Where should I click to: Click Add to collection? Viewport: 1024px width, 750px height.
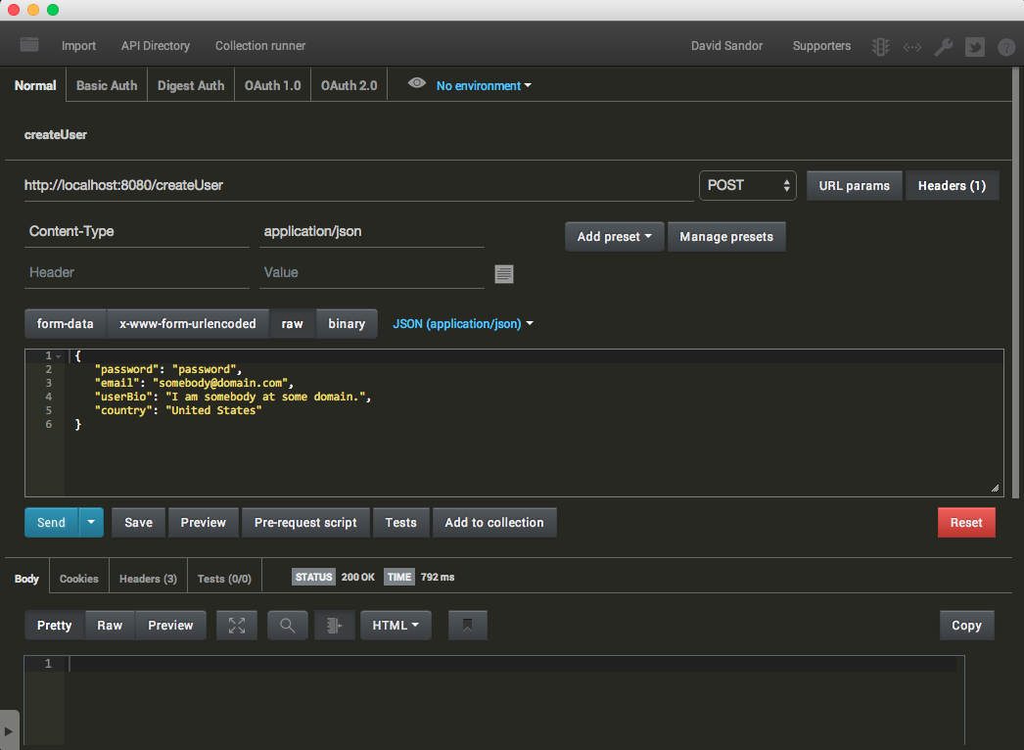coord(494,522)
